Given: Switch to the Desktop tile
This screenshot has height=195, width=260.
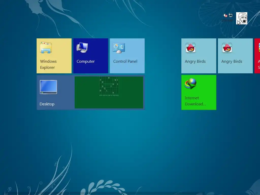Looking at the screenshot, I should 91,92.
